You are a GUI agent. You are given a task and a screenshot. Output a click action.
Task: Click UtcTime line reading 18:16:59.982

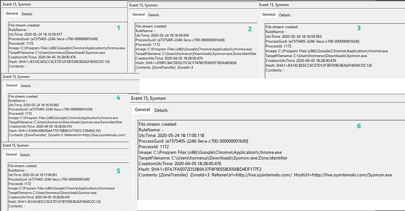34,105
